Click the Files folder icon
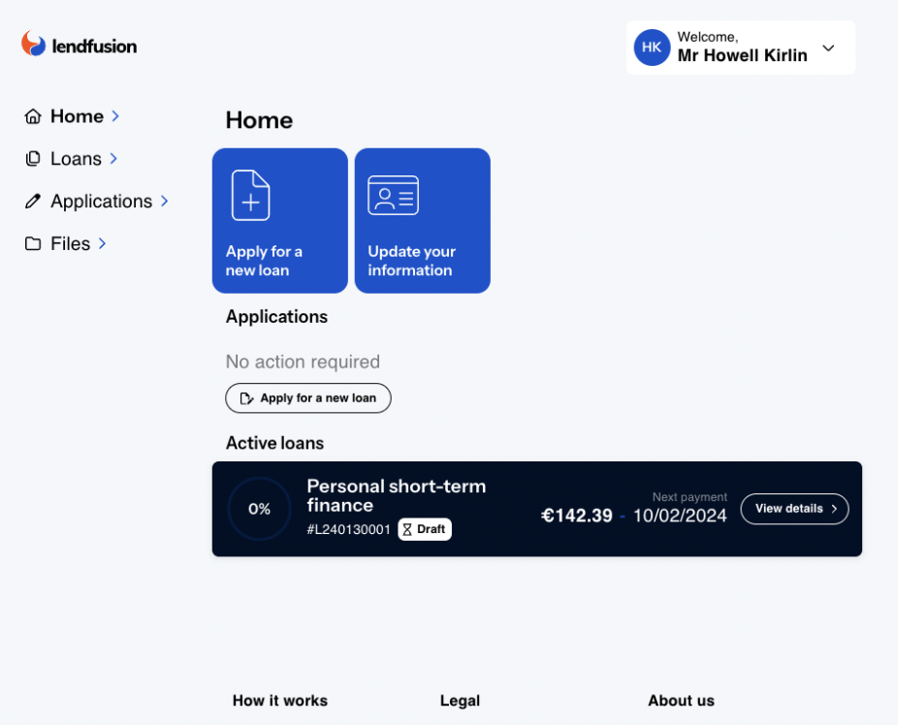This screenshot has width=898, height=725. pyautogui.click(x=33, y=244)
